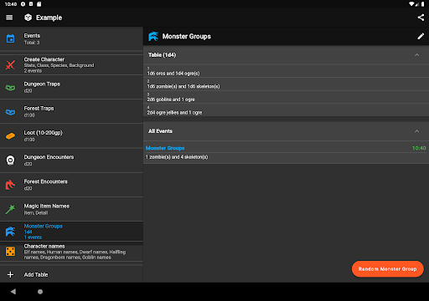
Task: Tap the Android back navigation button
Action: pyautogui.click(x=13, y=292)
